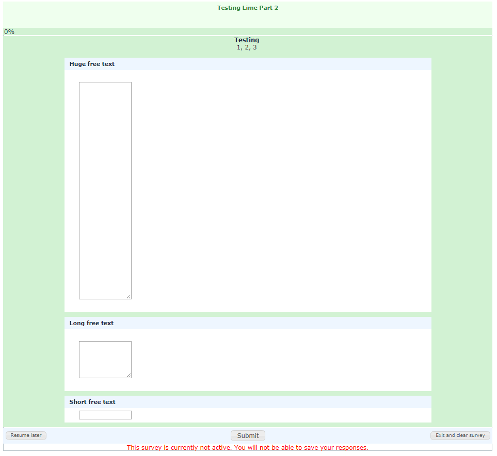Grab the Long free text resize handle

pos(129,375)
